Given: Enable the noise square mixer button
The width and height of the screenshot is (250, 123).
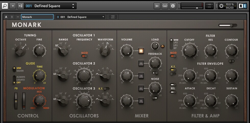Looking at the screenshot, I should coord(141,88).
